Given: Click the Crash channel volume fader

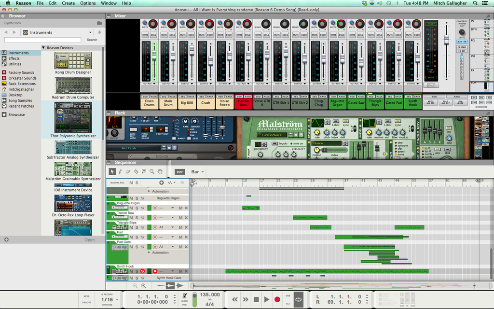Looking at the screenshot, I should [x=210, y=60].
